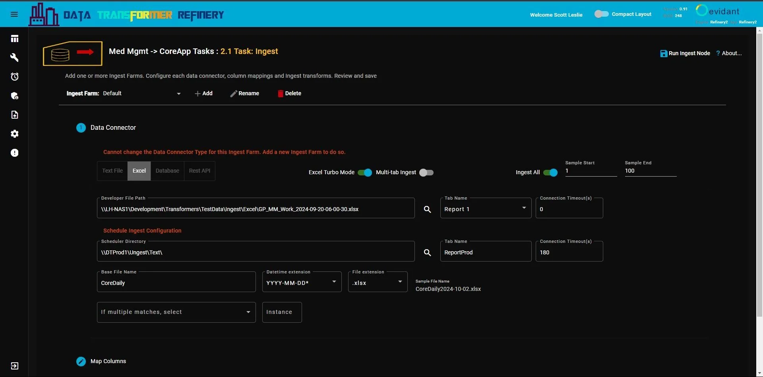
Task: Click the alert exclamation sidebar icon
Action: [x=15, y=153]
